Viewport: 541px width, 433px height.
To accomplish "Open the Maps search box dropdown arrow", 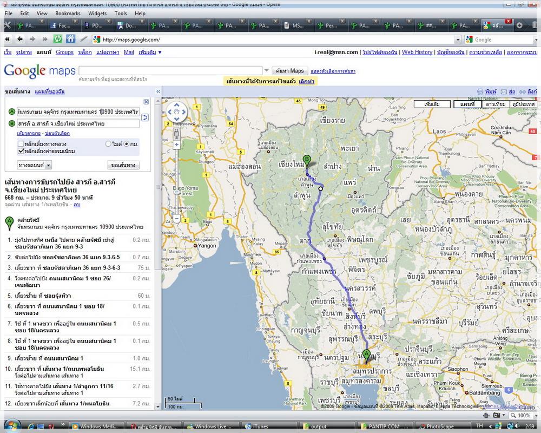I will click(x=266, y=70).
